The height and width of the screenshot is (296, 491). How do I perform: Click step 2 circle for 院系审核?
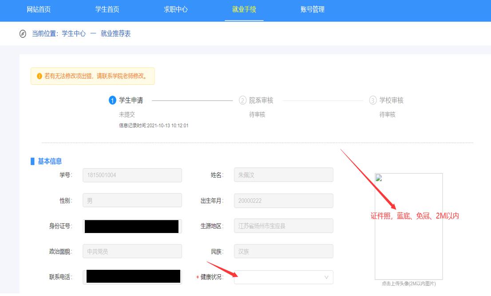click(242, 101)
